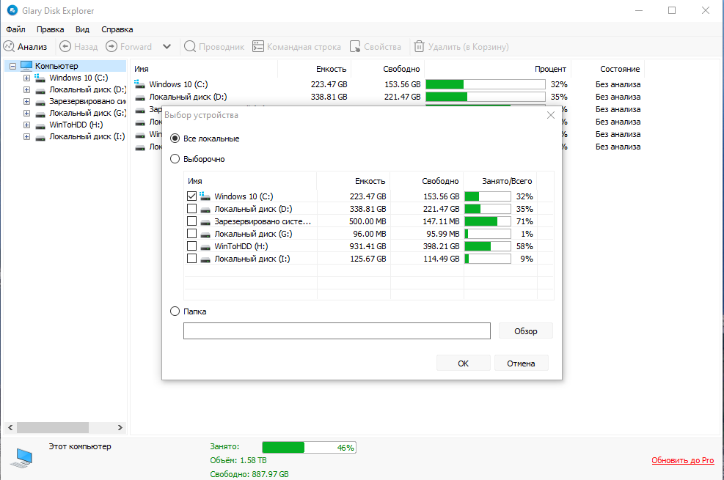Select the Локальный диск (D:) row in main list
The height and width of the screenshot is (480, 724).
[388, 97]
